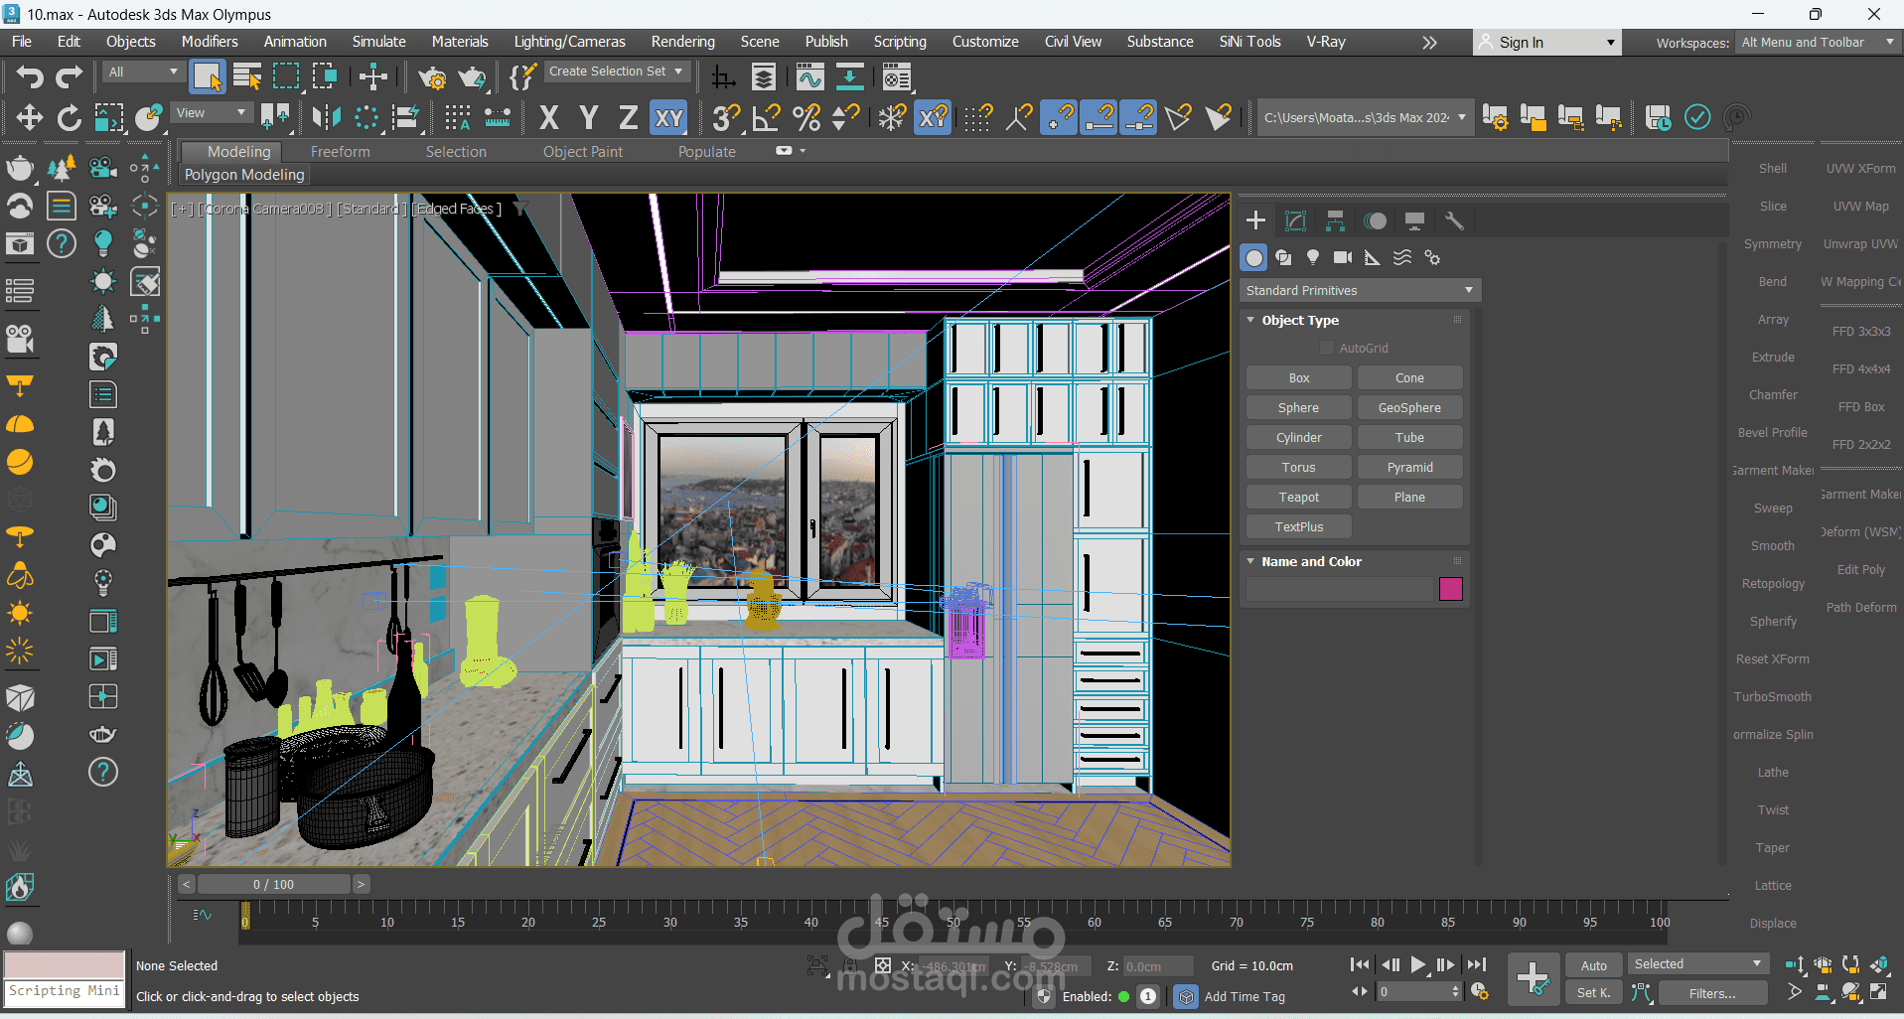
Task: Enable the AutoGrid checkbox
Action: (1327, 349)
